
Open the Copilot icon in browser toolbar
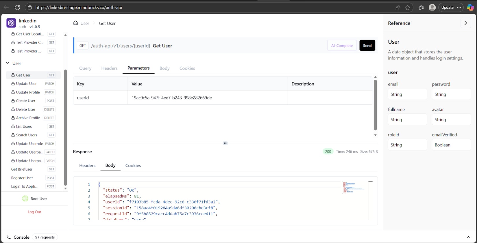click(470, 8)
